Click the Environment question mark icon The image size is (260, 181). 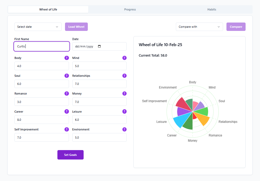tap(124, 129)
